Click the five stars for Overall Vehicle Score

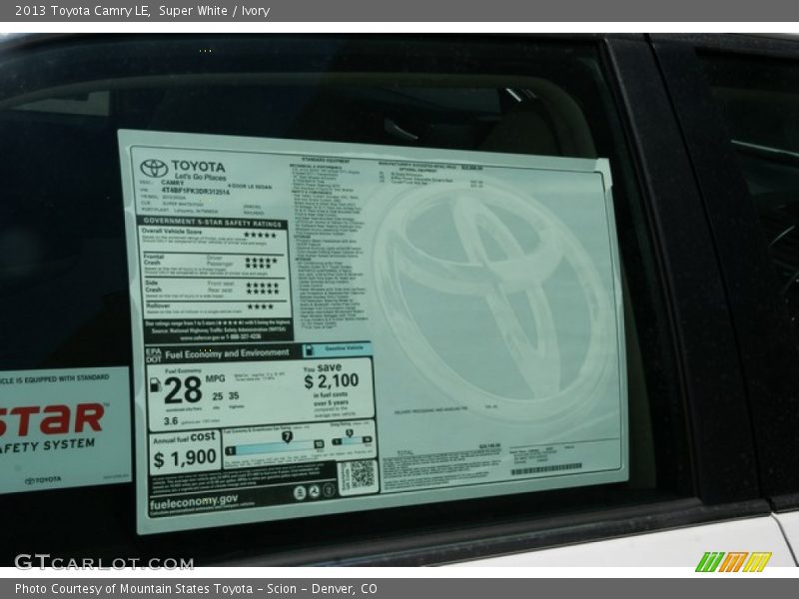[x=260, y=236]
